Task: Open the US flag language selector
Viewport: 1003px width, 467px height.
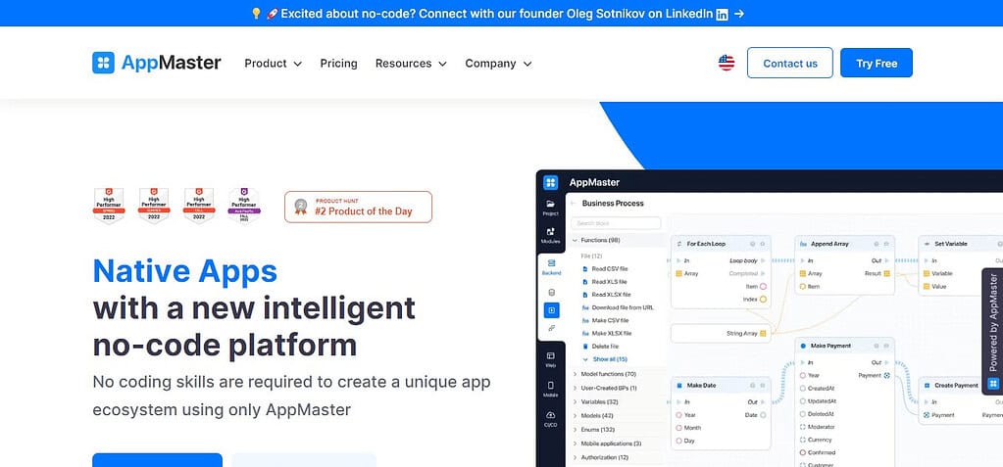Action: coord(727,63)
